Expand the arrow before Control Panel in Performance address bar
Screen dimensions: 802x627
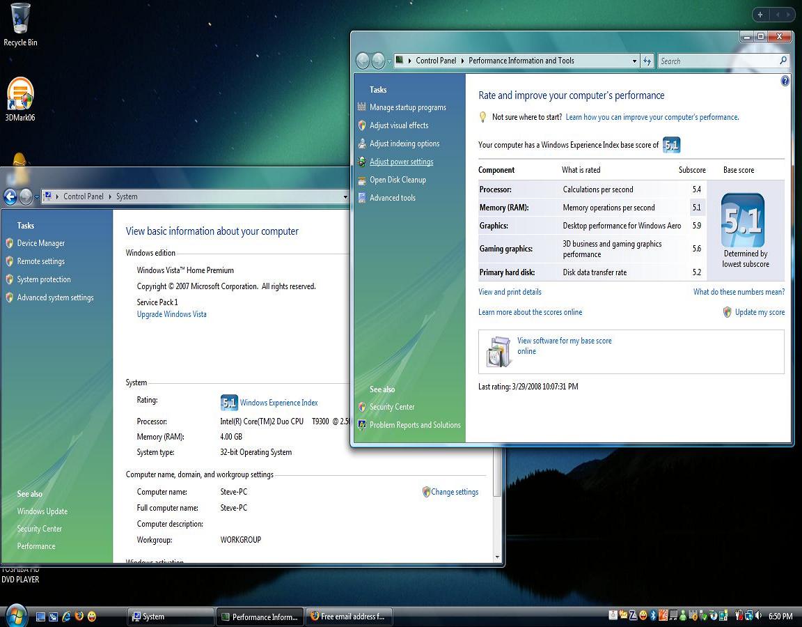pos(409,61)
